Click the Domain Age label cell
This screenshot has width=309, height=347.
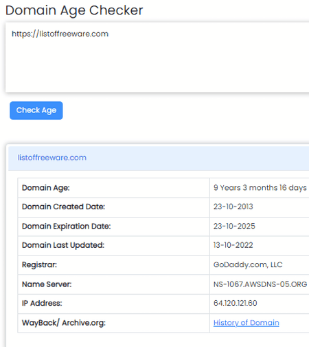point(114,188)
